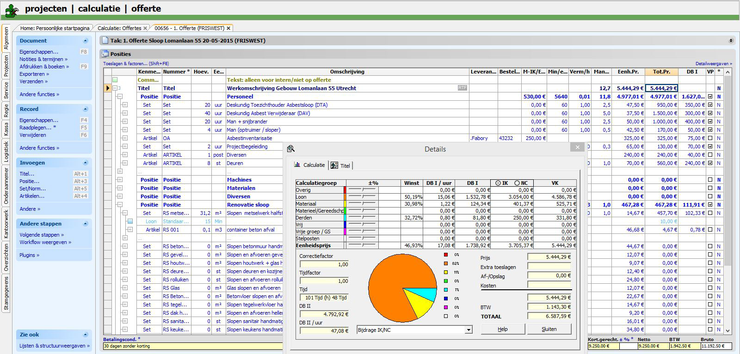This screenshot has height=354, width=740.
Task: Close the Calculatie: Offertes tab
Action: tap(145, 28)
